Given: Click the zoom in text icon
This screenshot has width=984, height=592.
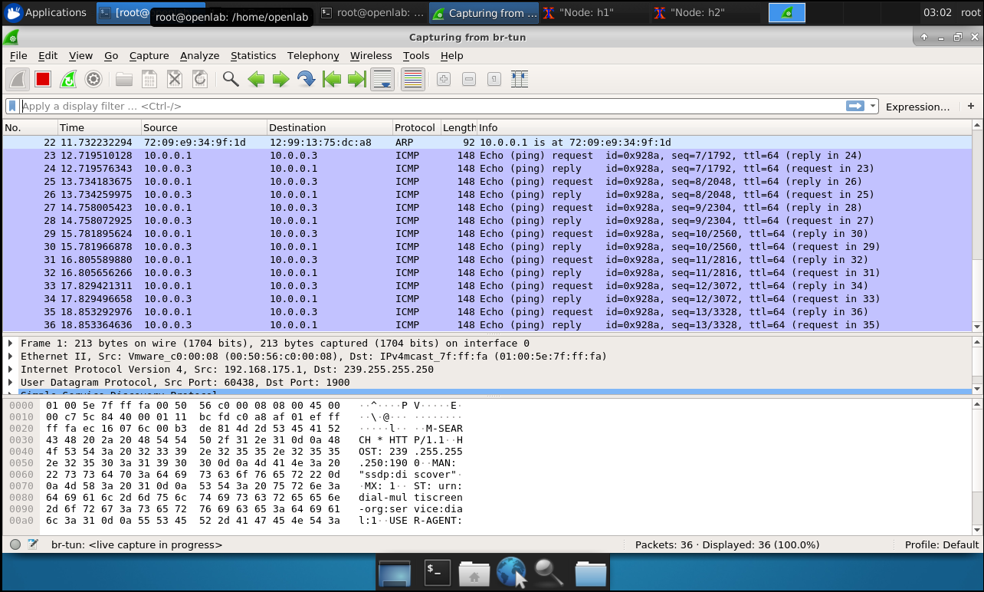Looking at the screenshot, I should (x=444, y=79).
